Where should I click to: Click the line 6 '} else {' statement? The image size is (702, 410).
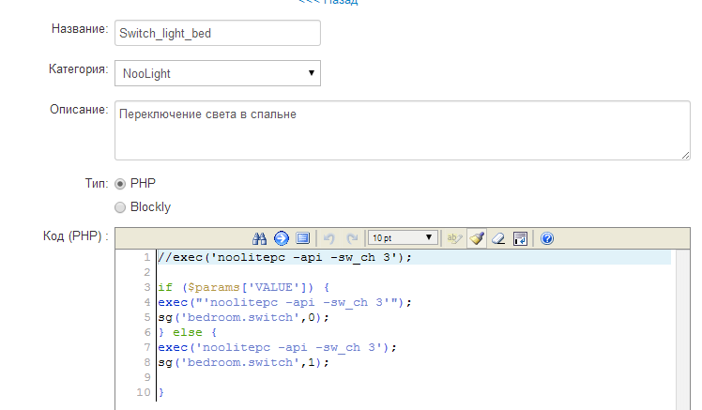pos(187,332)
